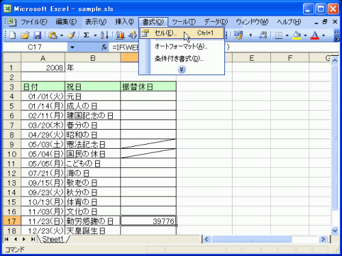
Task: Open Toolbar Options at toolbar end
Action: (x=337, y=35)
